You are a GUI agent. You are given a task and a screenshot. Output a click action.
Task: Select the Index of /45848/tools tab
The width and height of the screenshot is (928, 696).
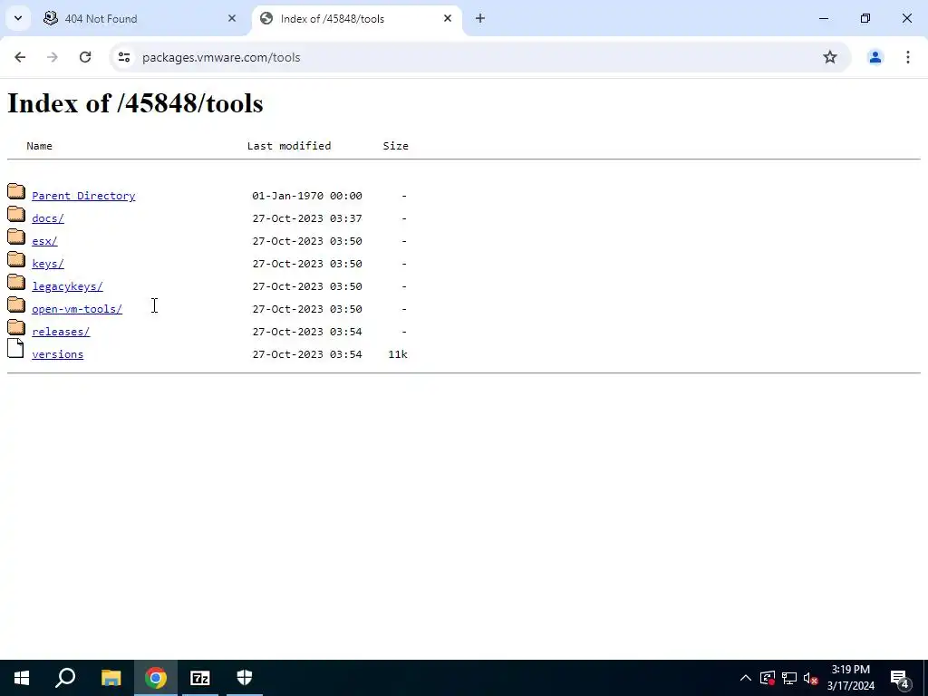coord(357,18)
